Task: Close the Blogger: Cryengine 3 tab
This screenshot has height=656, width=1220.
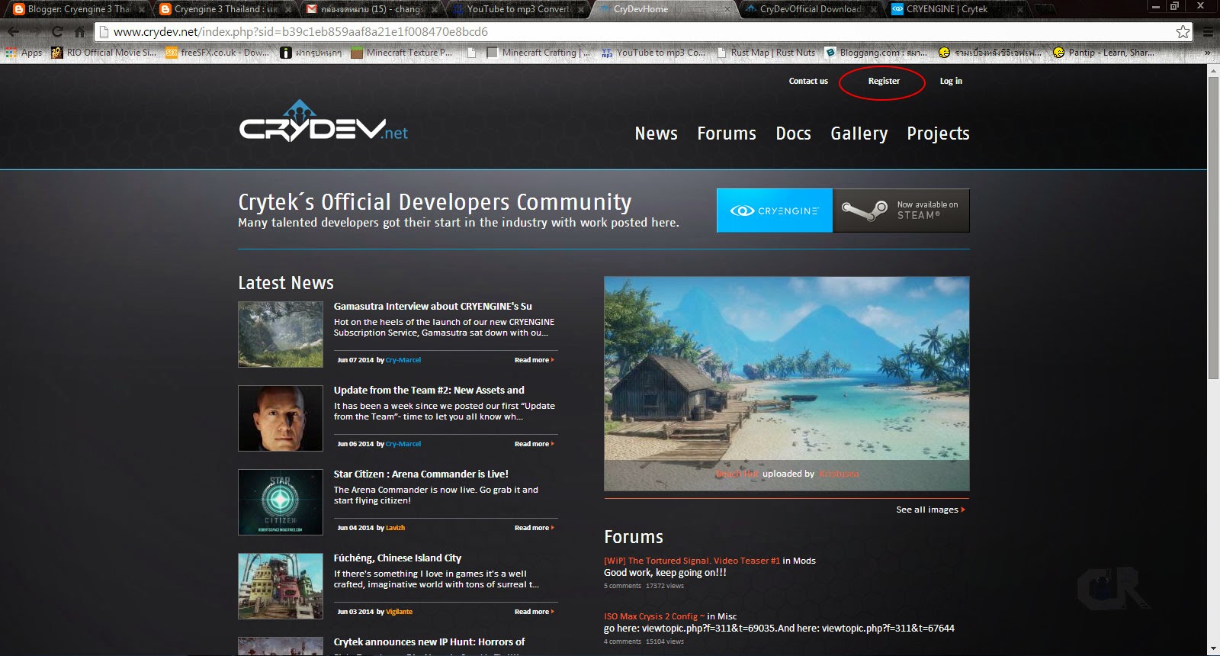Action: pos(142,9)
